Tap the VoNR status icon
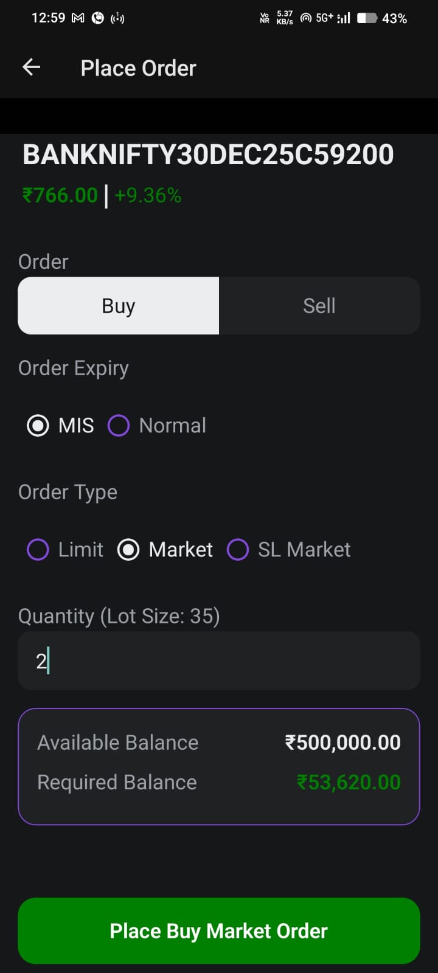This screenshot has width=438, height=973. 265,18
